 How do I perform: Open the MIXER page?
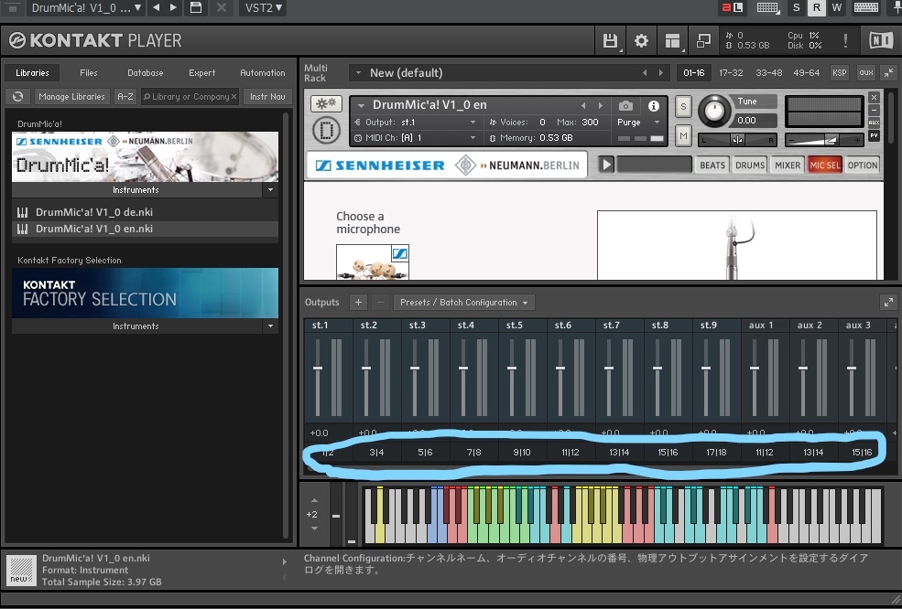787,166
